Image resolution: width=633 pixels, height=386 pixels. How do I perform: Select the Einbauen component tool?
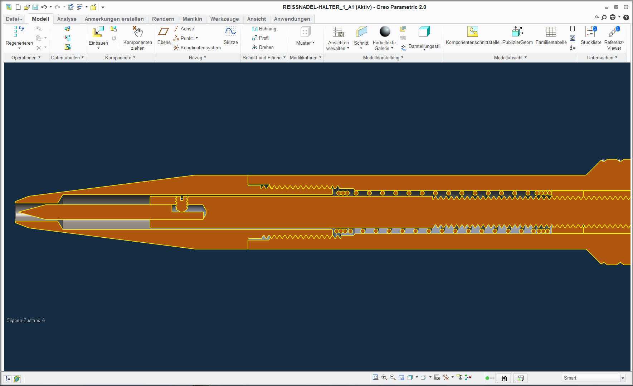tap(98, 32)
